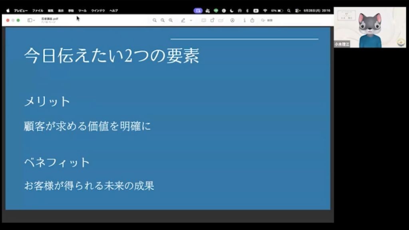409x230 pixels.
Task: Open the ウインドウ menu
Action: [x=98, y=11]
